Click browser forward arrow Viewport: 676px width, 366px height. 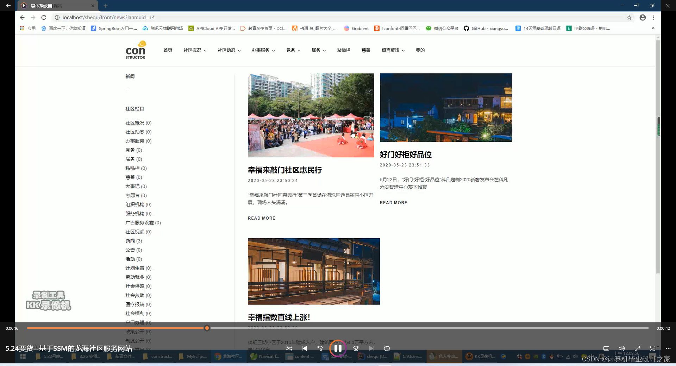tap(33, 17)
